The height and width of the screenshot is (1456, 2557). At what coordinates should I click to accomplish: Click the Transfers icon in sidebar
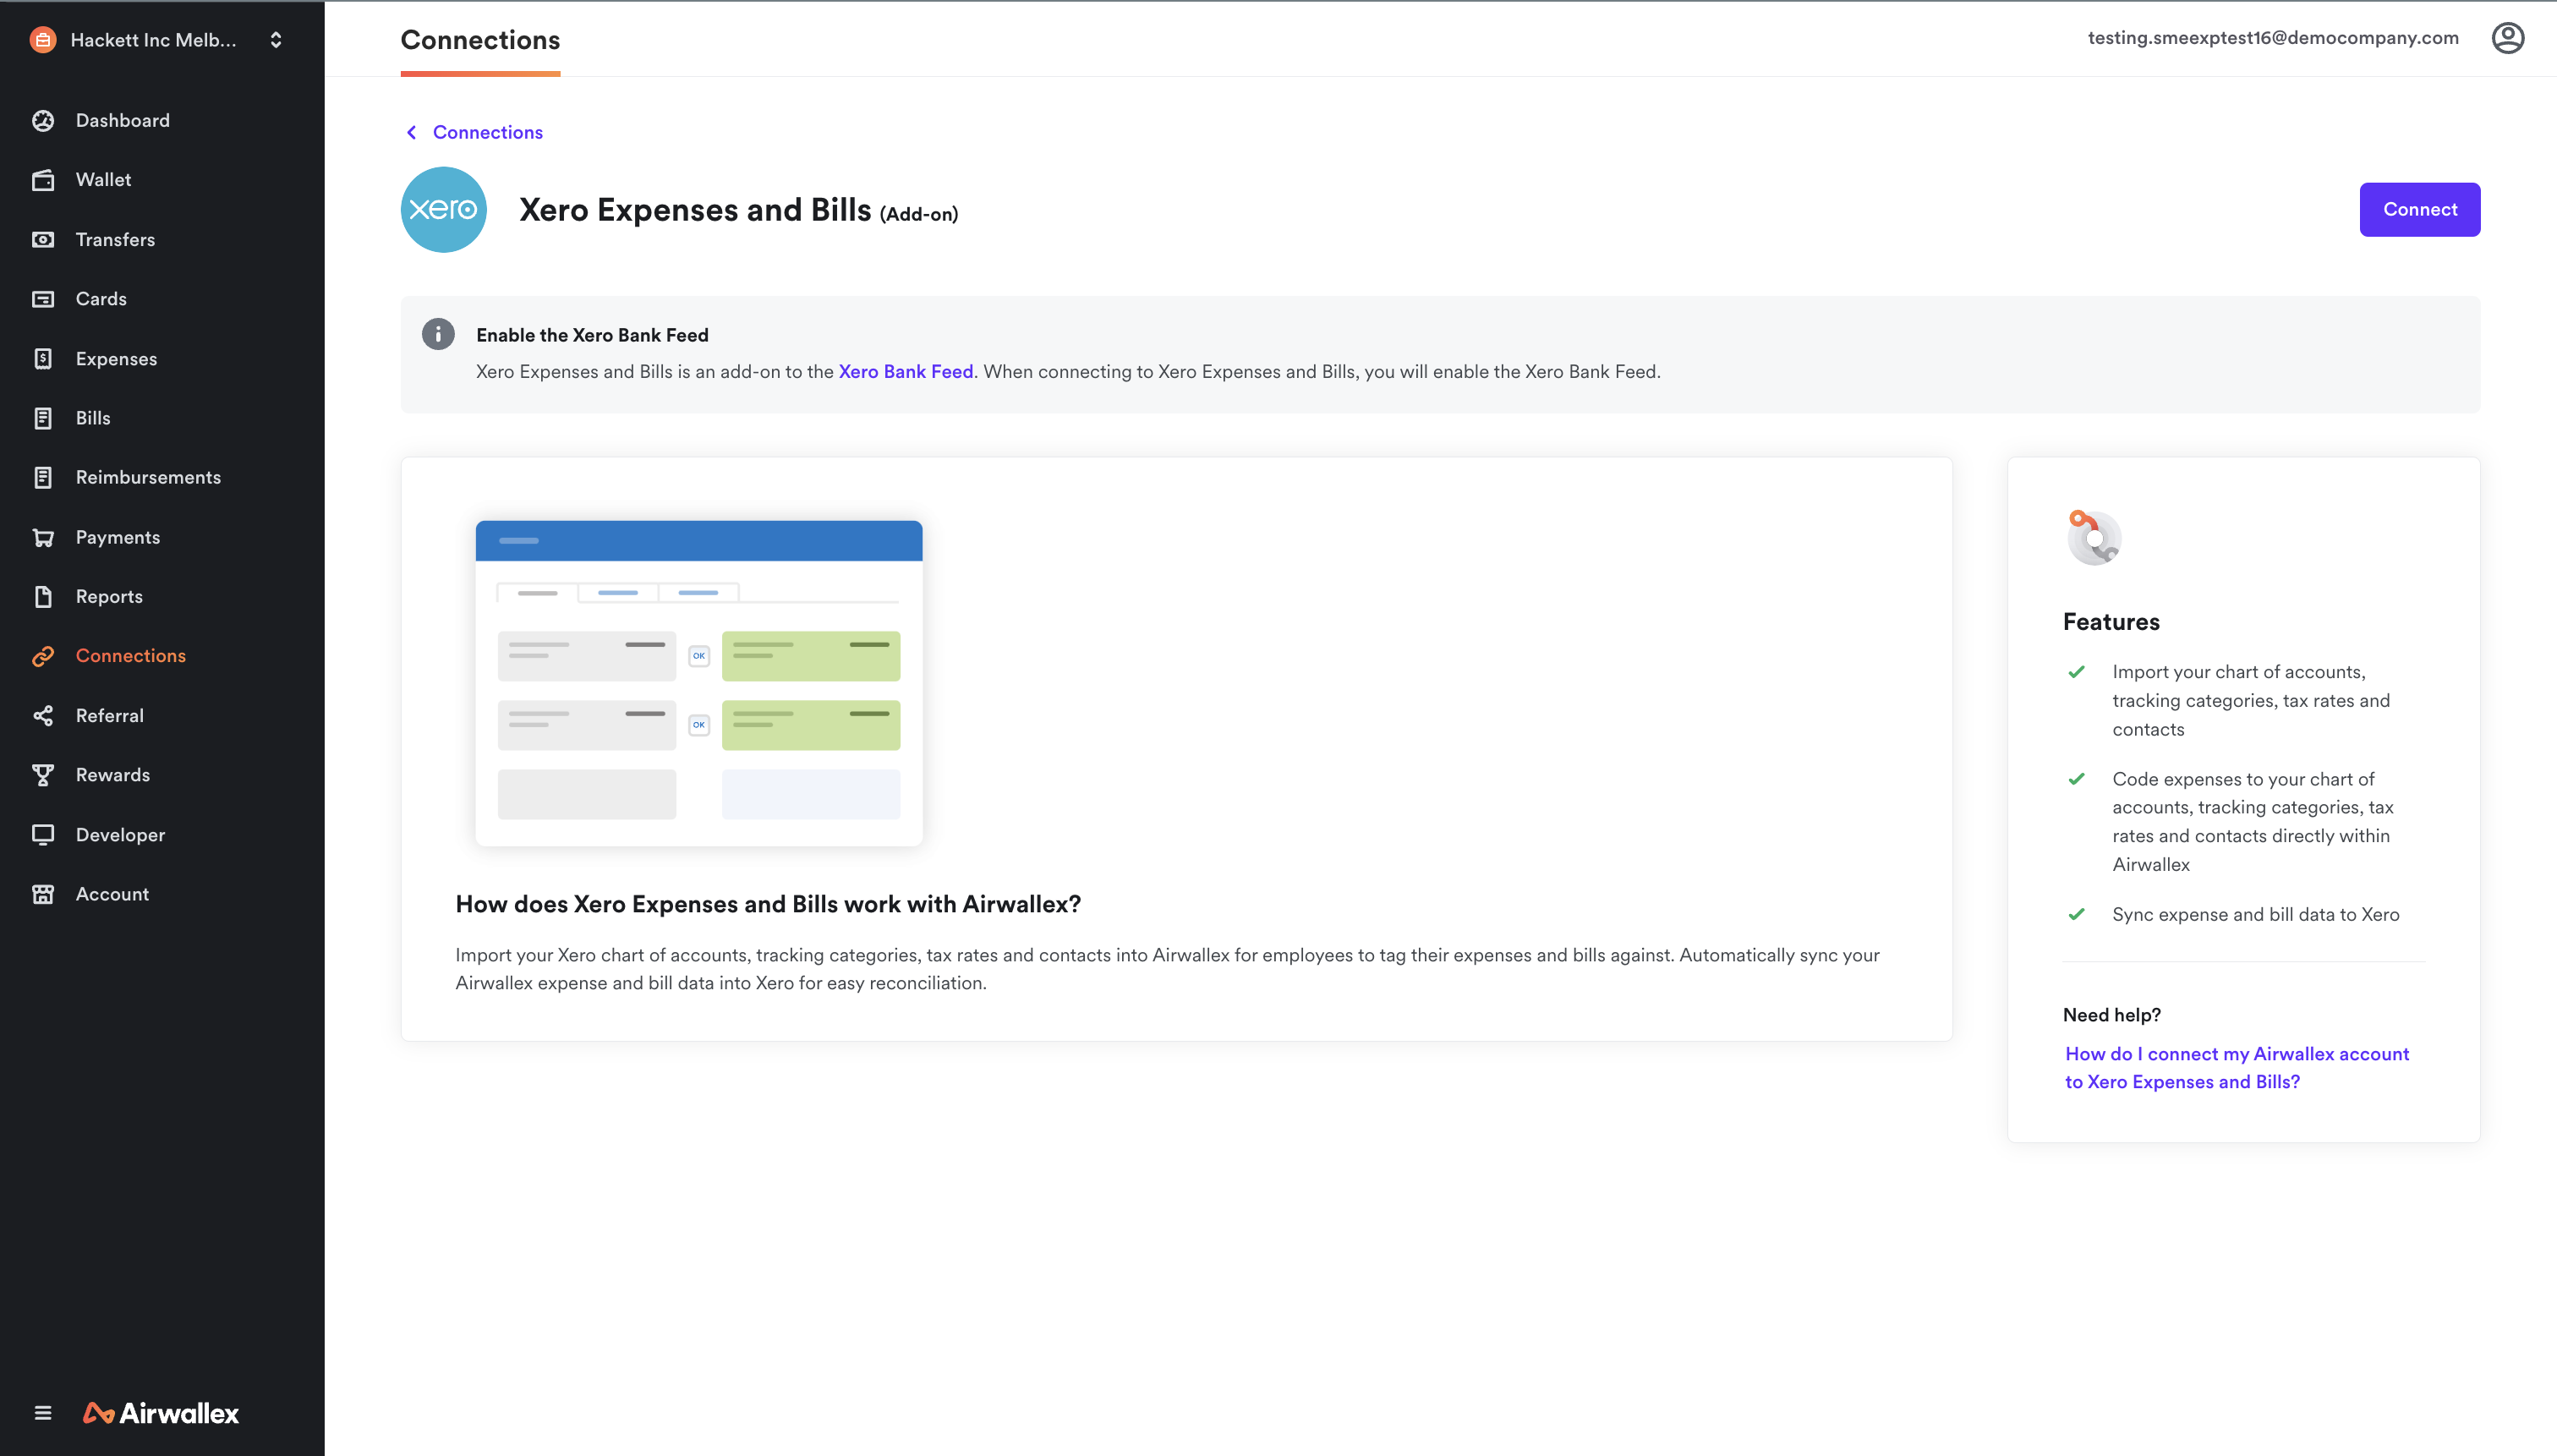43,239
